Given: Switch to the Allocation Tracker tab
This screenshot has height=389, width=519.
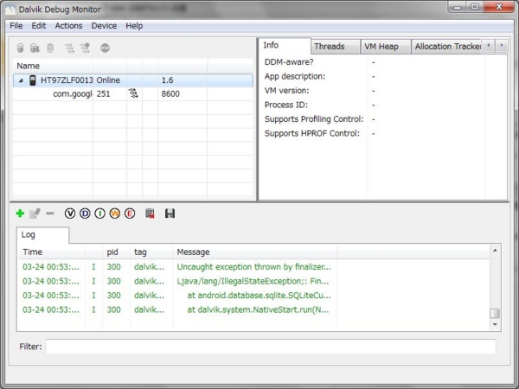Looking at the screenshot, I should click(446, 47).
